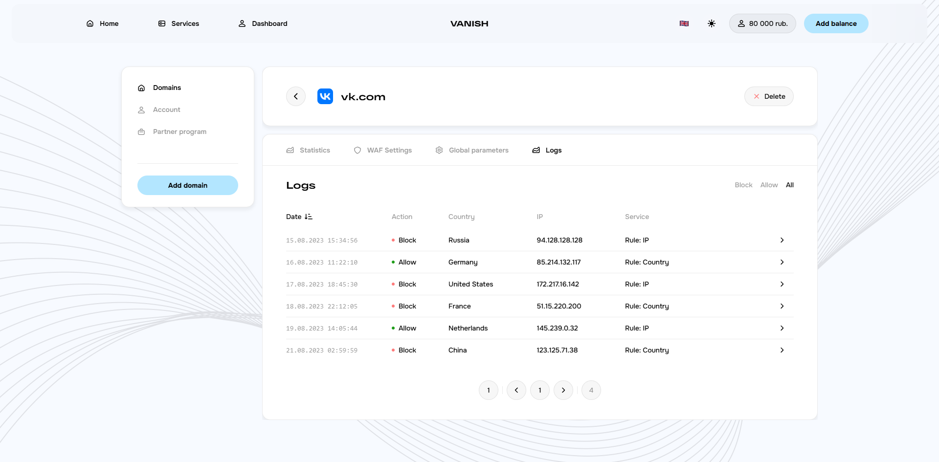Go to page 4 in pagination
This screenshot has height=462, width=939.
tap(591, 390)
